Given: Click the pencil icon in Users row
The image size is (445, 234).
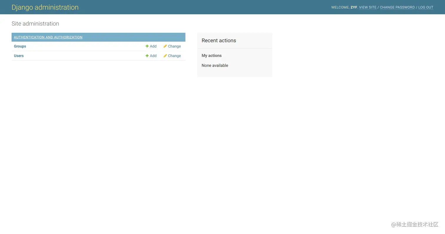Looking at the screenshot, I should coord(165,56).
